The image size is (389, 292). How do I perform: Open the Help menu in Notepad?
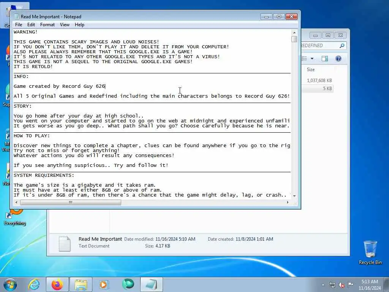point(80,25)
